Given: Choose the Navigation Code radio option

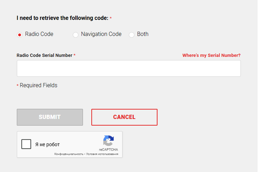Looking at the screenshot, I should [x=75, y=35].
